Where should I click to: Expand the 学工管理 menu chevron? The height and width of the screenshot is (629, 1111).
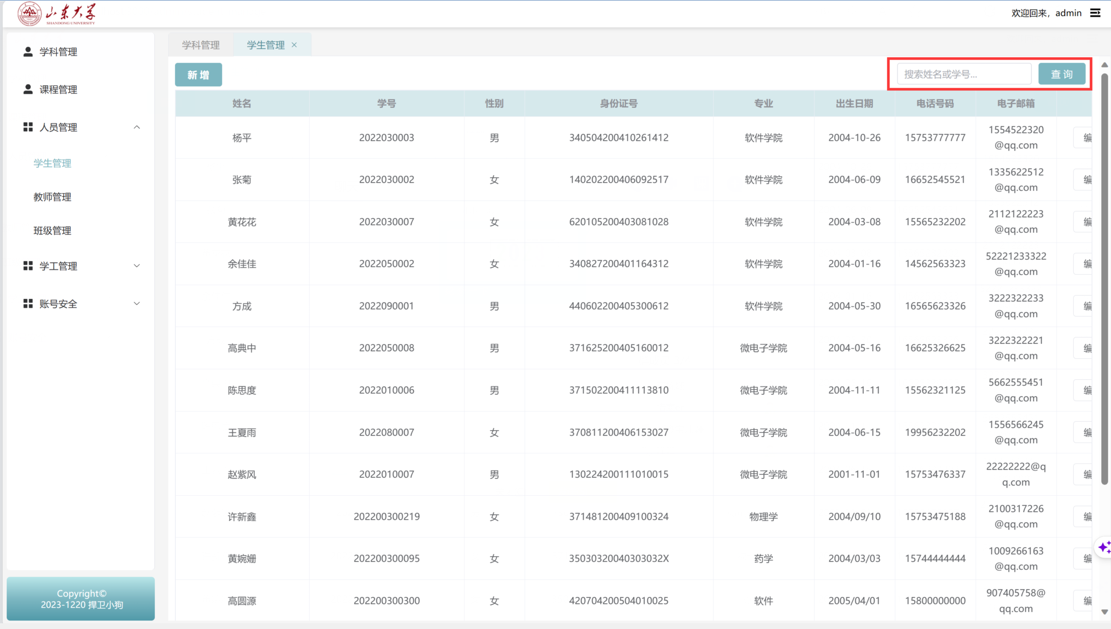tap(137, 266)
